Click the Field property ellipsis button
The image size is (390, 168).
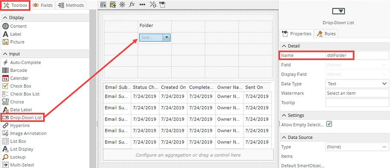tap(384, 65)
